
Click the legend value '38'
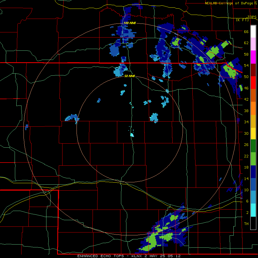(246, 111)
